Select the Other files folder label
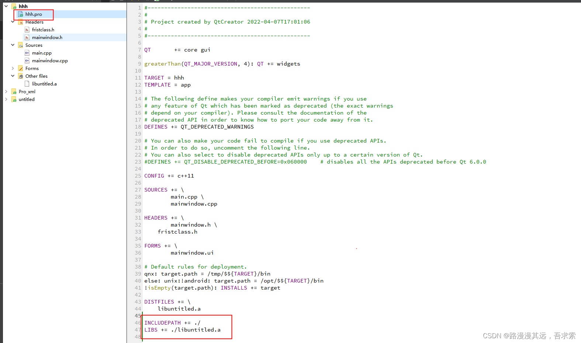The height and width of the screenshot is (343, 581). pos(37,76)
